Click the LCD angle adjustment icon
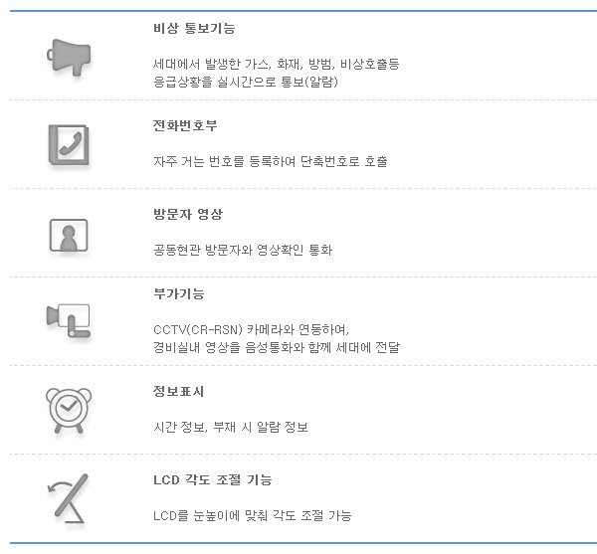 68,498
